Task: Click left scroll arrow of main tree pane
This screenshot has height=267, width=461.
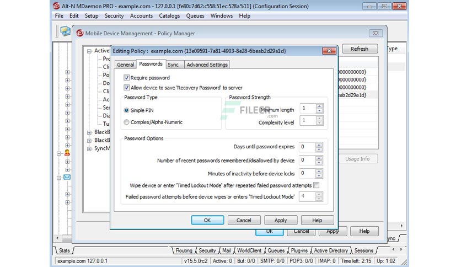Action: click(57, 238)
